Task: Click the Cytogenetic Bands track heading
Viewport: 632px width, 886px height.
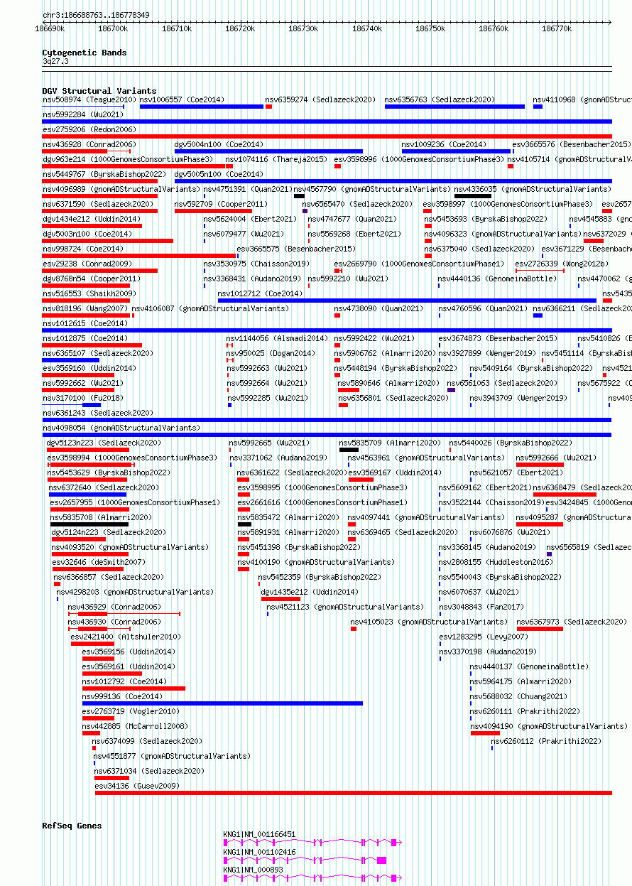Action: (x=85, y=53)
